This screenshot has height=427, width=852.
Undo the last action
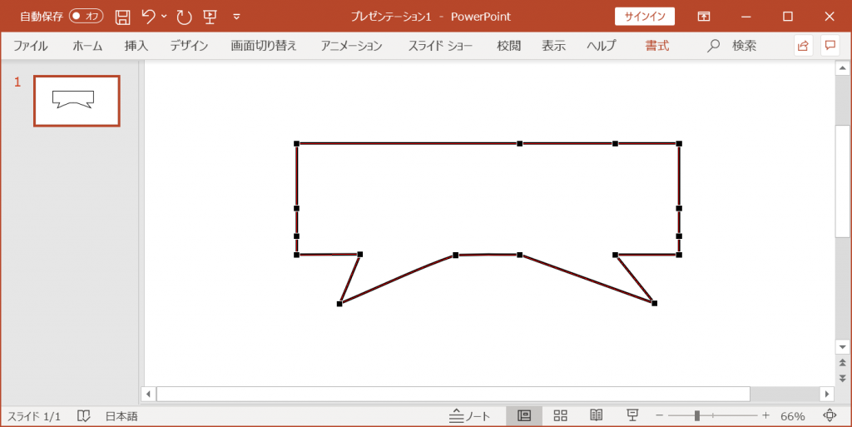[x=148, y=17]
